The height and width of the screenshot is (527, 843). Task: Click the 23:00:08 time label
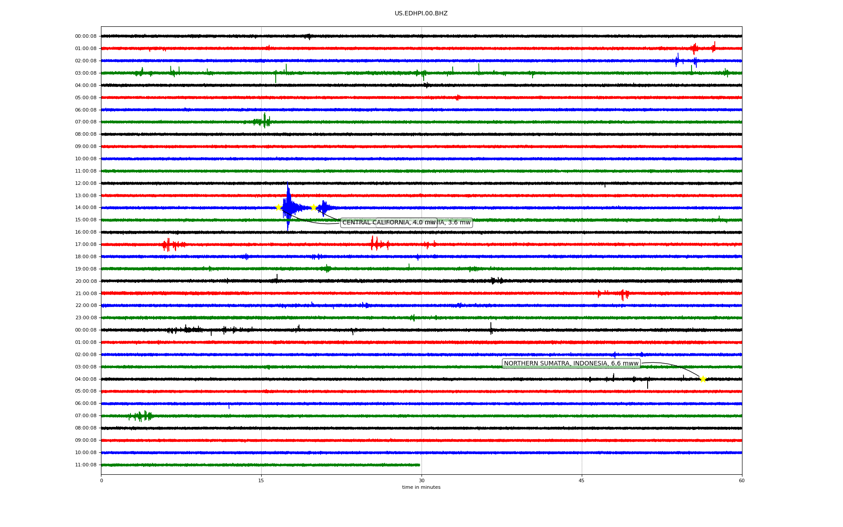tap(86, 318)
